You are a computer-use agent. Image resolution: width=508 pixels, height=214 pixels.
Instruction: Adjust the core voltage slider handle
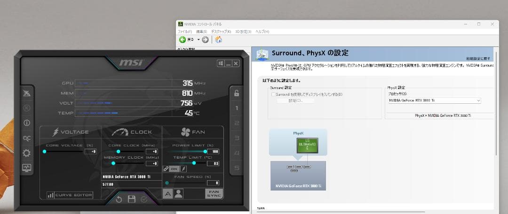44,151
